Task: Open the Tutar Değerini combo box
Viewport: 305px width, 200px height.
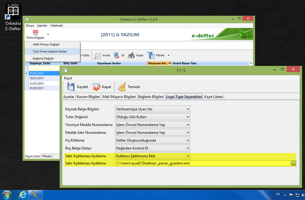Action: pos(188,117)
